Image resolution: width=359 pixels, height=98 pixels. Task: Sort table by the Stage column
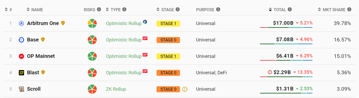coord(168,10)
